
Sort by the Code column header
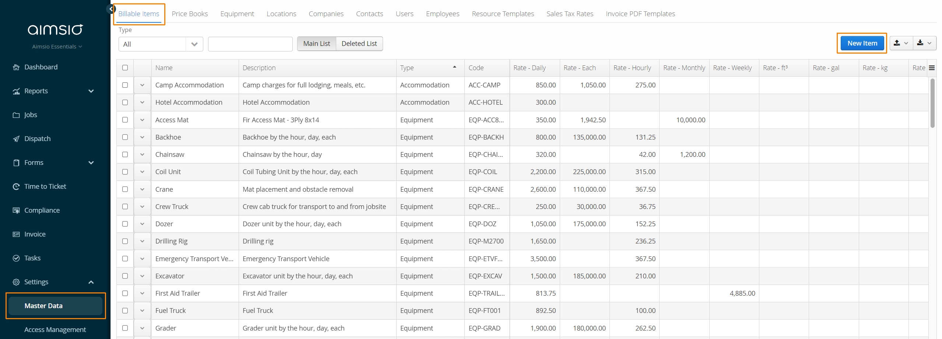coord(487,68)
